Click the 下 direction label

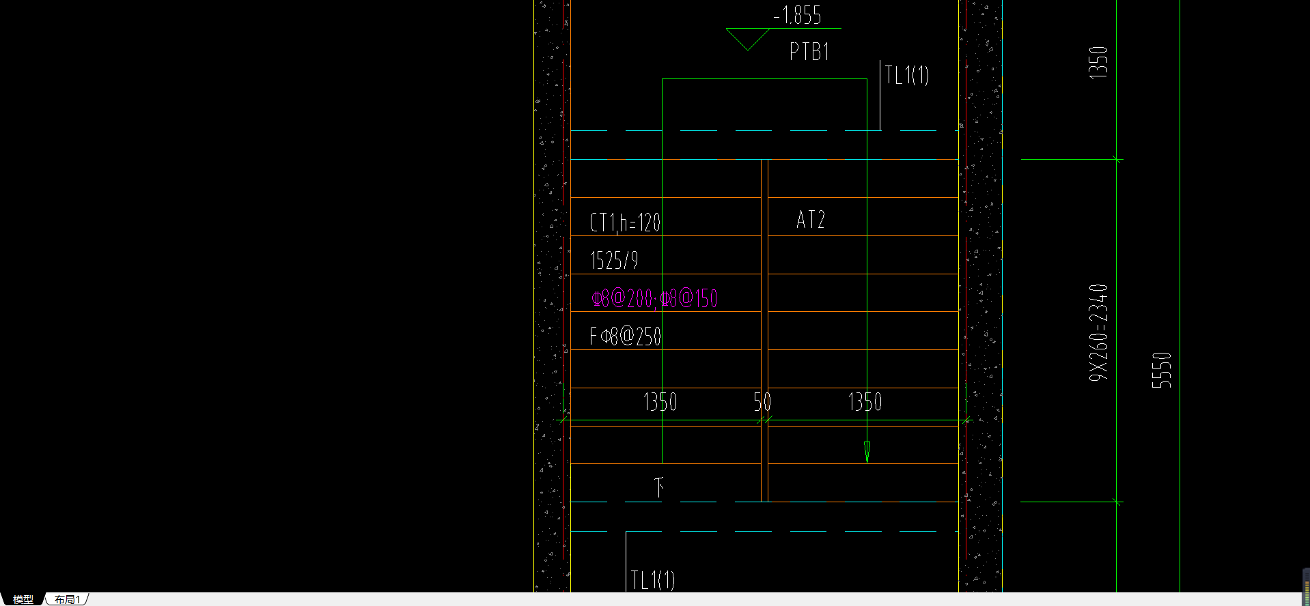[x=659, y=487]
